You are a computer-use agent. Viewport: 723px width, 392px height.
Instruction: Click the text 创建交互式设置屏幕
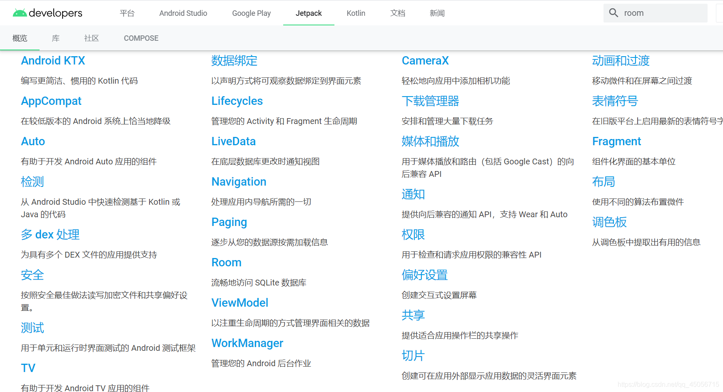coord(439,295)
